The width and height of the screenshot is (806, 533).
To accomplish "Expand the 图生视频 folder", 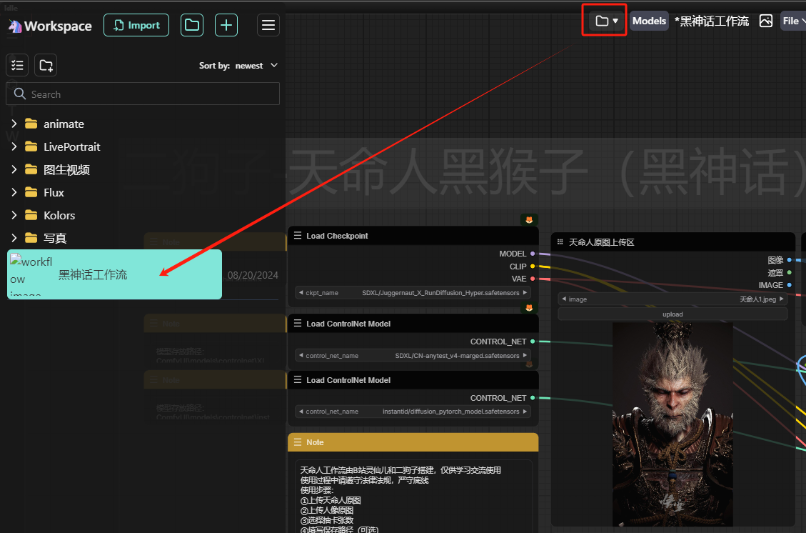I will click(x=14, y=169).
